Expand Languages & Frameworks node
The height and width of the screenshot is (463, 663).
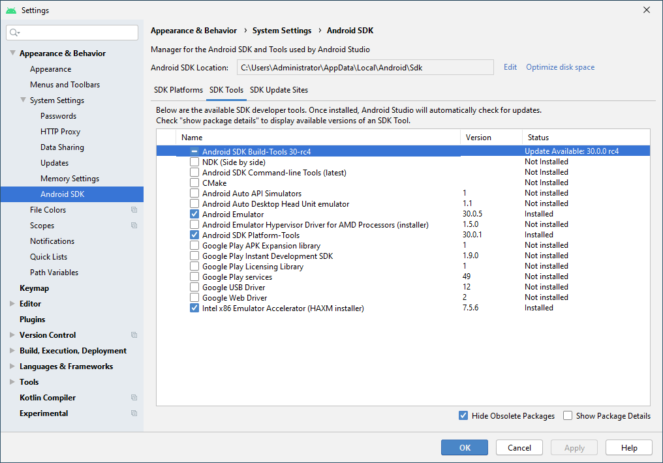click(12, 366)
